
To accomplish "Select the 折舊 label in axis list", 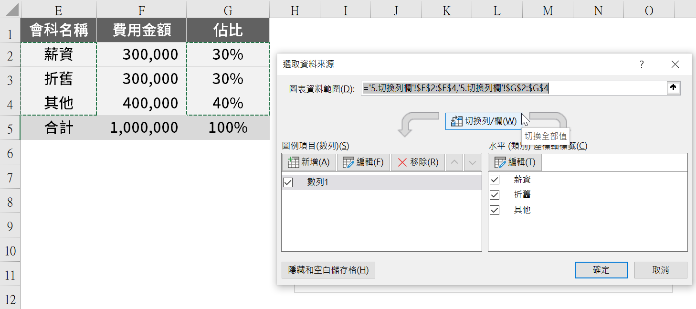I will tap(522, 195).
